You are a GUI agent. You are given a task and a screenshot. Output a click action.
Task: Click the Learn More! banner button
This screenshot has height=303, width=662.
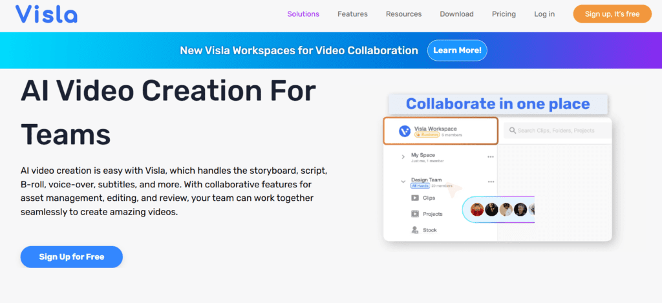[x=457, y=50]
